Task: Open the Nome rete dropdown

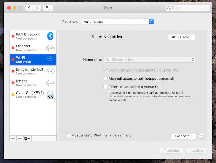Action: click(149, 60)
